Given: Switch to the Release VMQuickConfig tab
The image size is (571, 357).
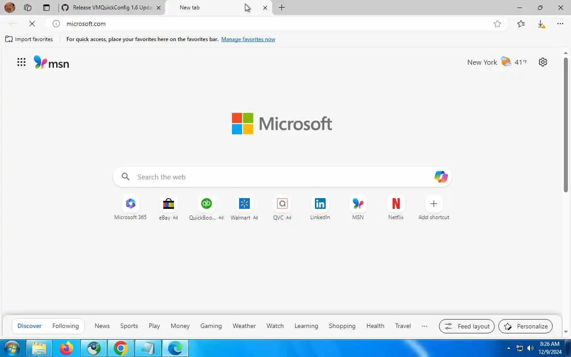Looking at the screenshot, I should pyautogui.click(x=112, y=8).
